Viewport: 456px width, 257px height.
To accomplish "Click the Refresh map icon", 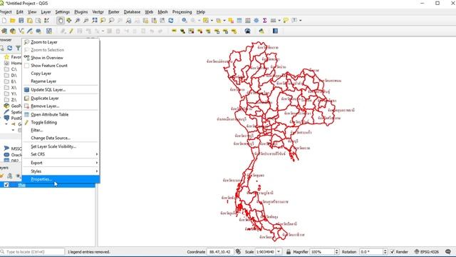I will click(171, 21).
